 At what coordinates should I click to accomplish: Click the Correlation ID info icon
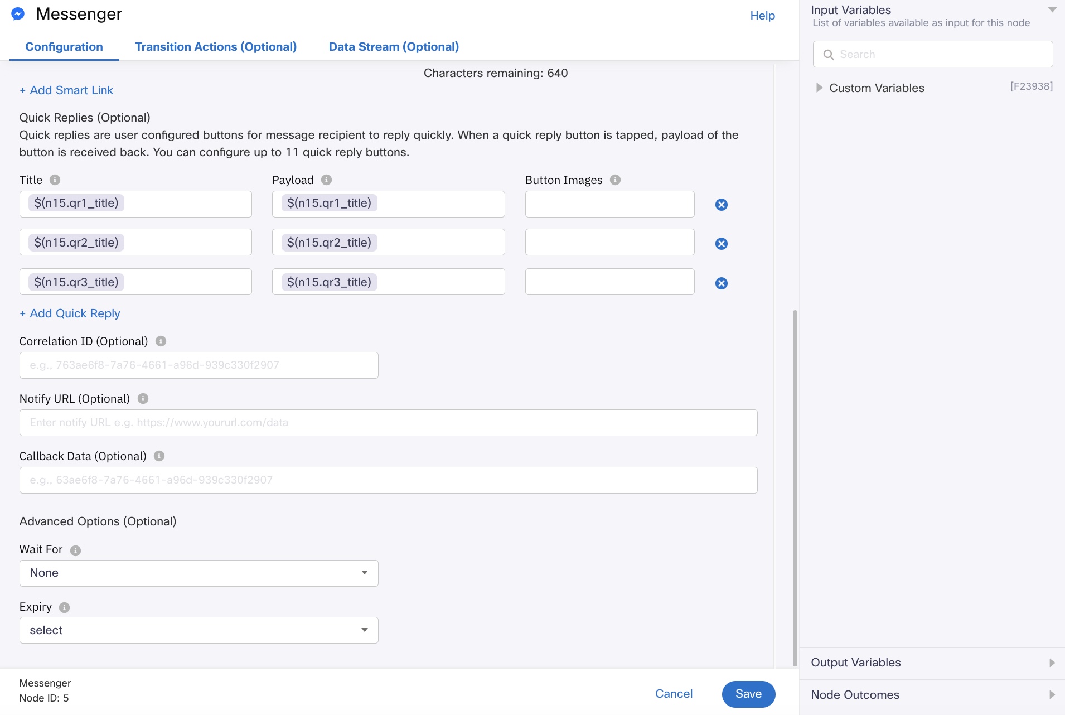tap(161, 341)
